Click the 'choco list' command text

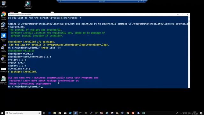pos(48,48)
